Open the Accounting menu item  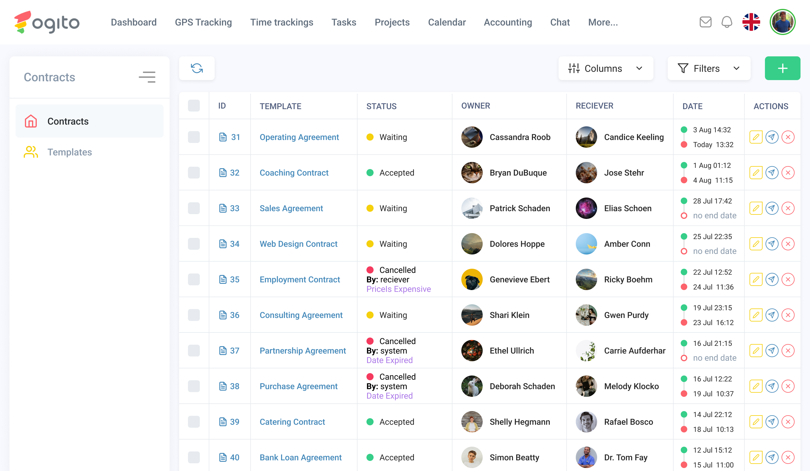508,22
